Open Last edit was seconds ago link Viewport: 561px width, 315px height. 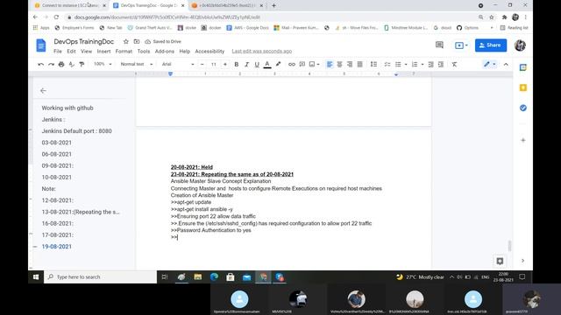261,52
